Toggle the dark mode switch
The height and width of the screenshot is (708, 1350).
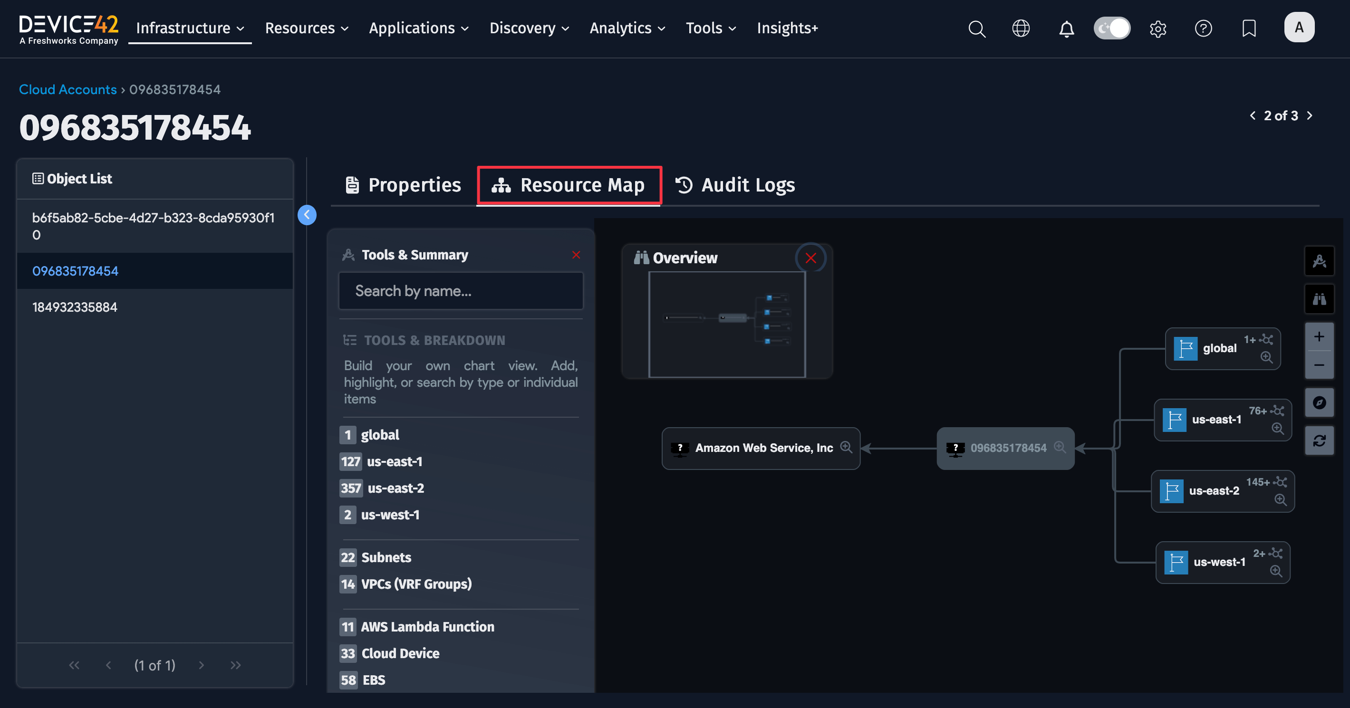(x=1111, y=29)
